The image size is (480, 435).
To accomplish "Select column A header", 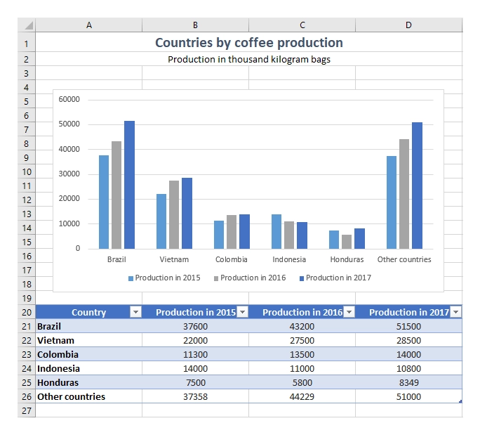I will pos(89,25).
